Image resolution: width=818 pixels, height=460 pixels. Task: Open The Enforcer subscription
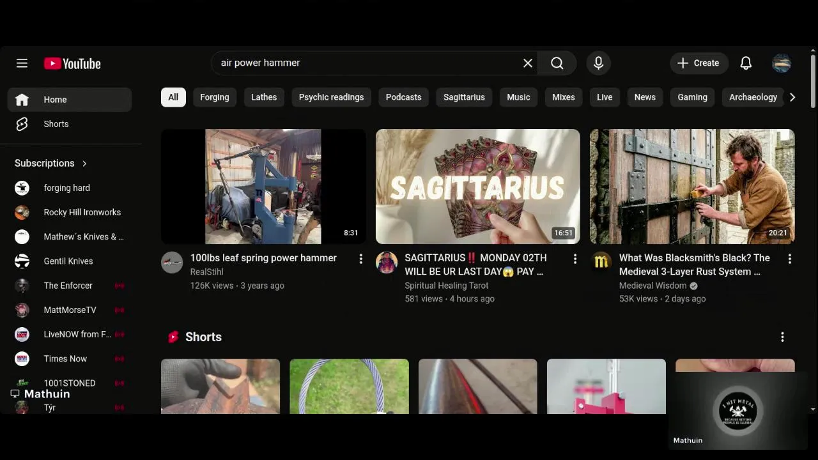[x=70, y=286]
